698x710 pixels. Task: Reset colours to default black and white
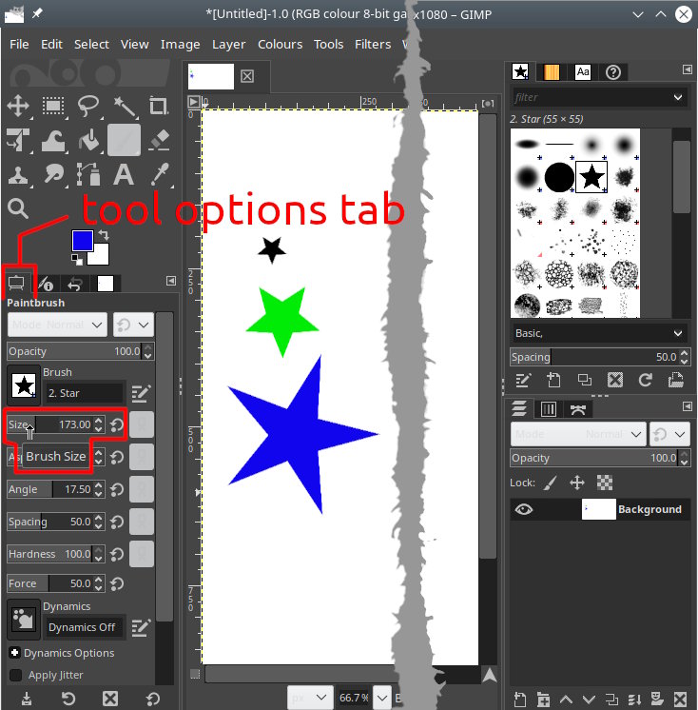coord(77,260)
